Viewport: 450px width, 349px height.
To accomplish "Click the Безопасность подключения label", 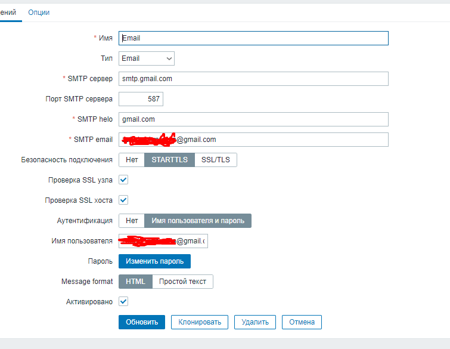I will pos(67,160).
